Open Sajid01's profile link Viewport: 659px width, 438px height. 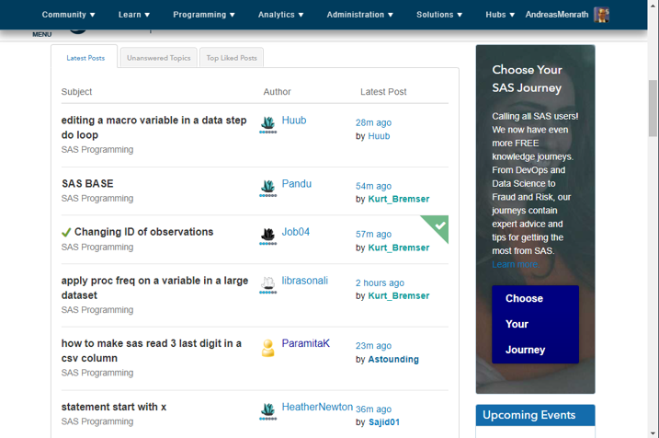point(383,422)
